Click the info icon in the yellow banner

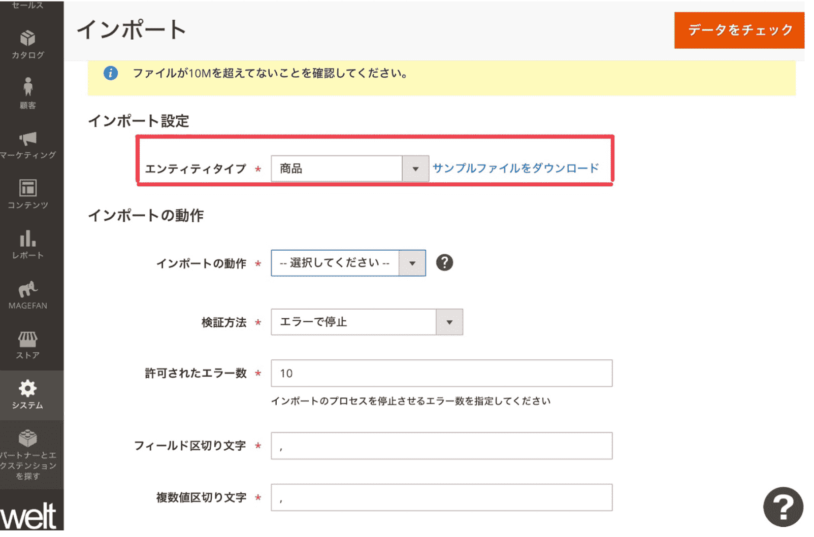pyautogui.click(x=111, y=73)
